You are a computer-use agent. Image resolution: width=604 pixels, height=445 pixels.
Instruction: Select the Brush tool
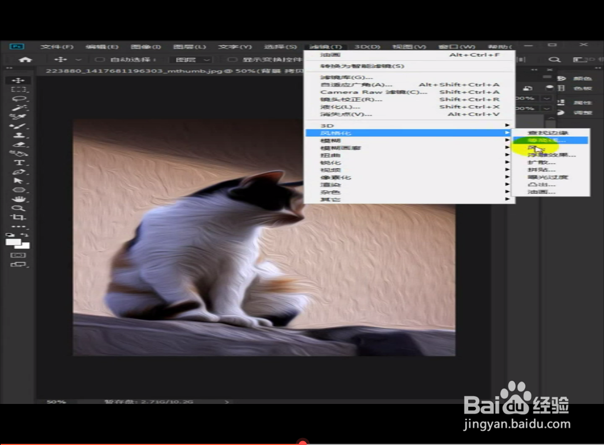18,126
